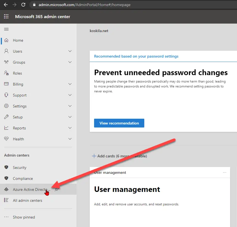Click the Home house icon
The image size is (237, 227).
7,40
